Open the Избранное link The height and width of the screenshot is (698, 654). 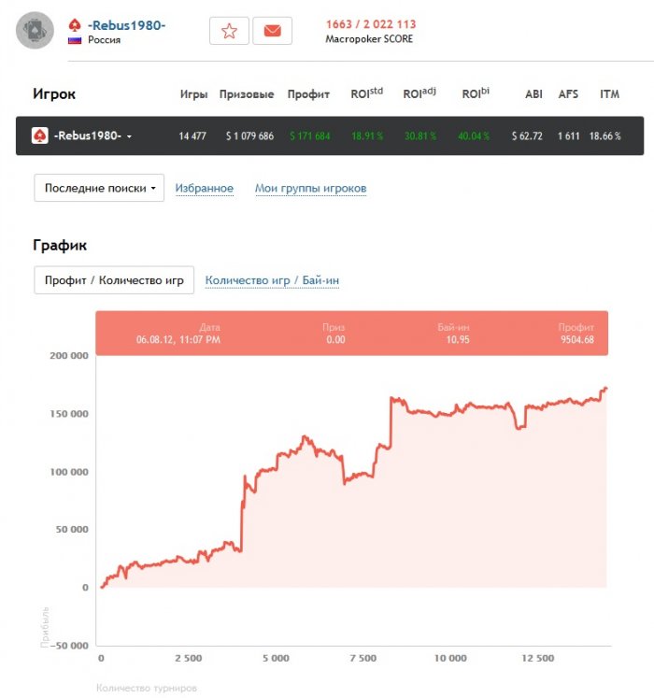[205, 189]
